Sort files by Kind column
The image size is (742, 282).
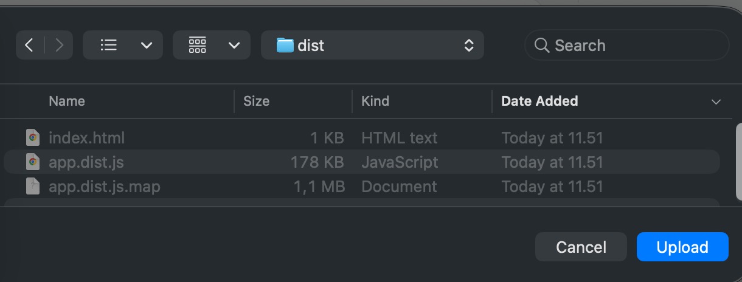tap(375, 101)
